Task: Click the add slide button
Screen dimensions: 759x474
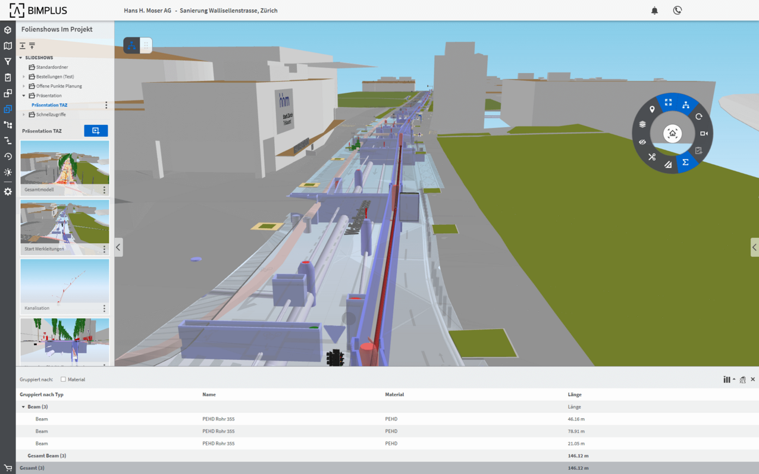Action: (96, 131)
